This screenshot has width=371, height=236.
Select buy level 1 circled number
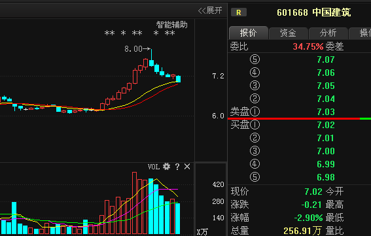tap(255, 125)
